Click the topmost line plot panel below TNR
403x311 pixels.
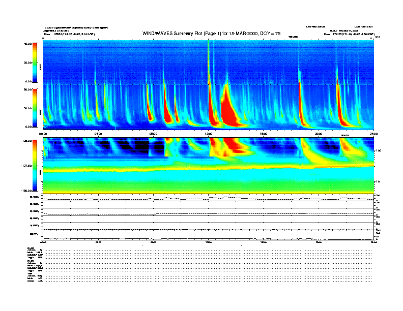coord(209,197)
